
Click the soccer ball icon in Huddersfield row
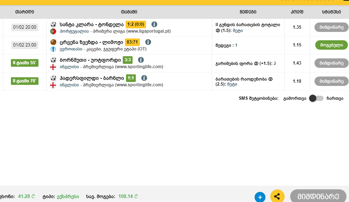(x=53, y=78)
